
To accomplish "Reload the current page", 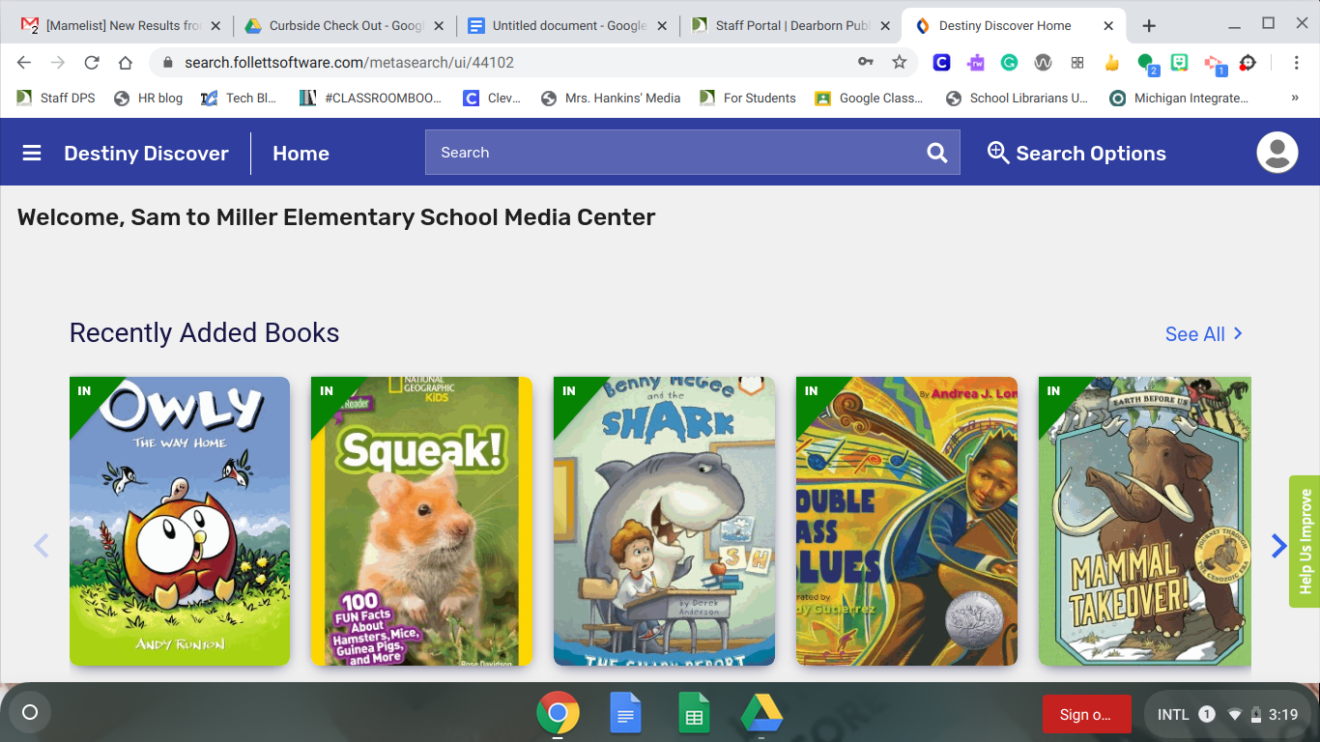I will pos(92,62).
